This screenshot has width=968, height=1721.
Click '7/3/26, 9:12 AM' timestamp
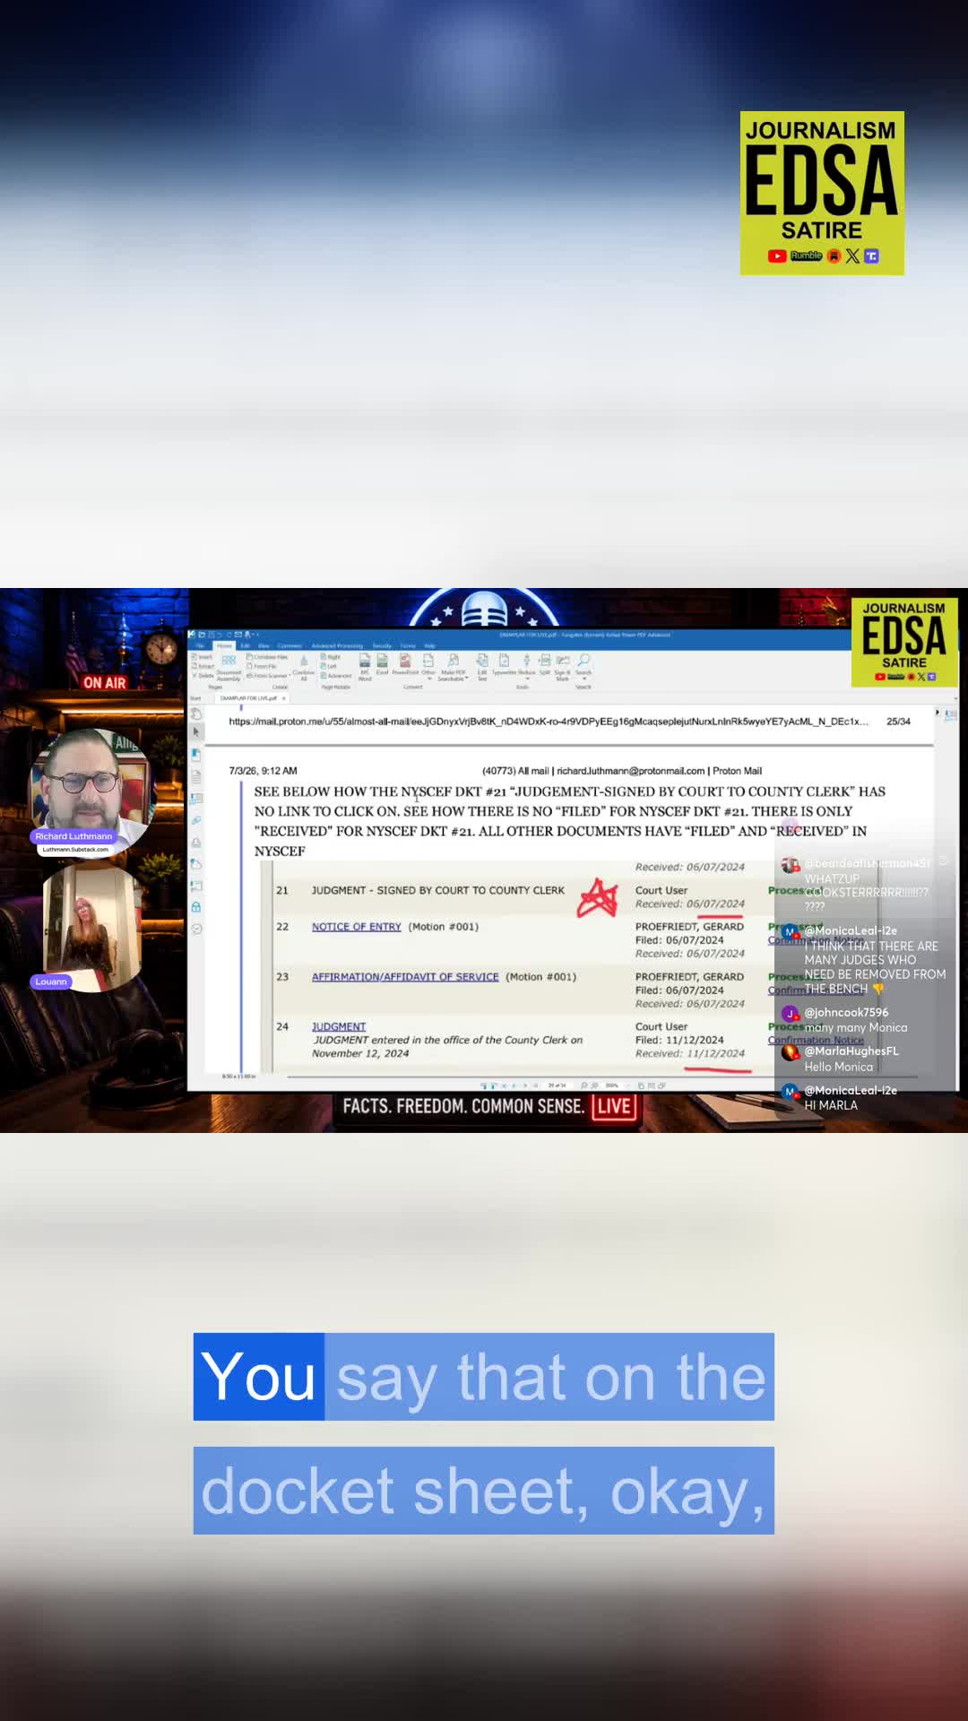pos(263,771)
